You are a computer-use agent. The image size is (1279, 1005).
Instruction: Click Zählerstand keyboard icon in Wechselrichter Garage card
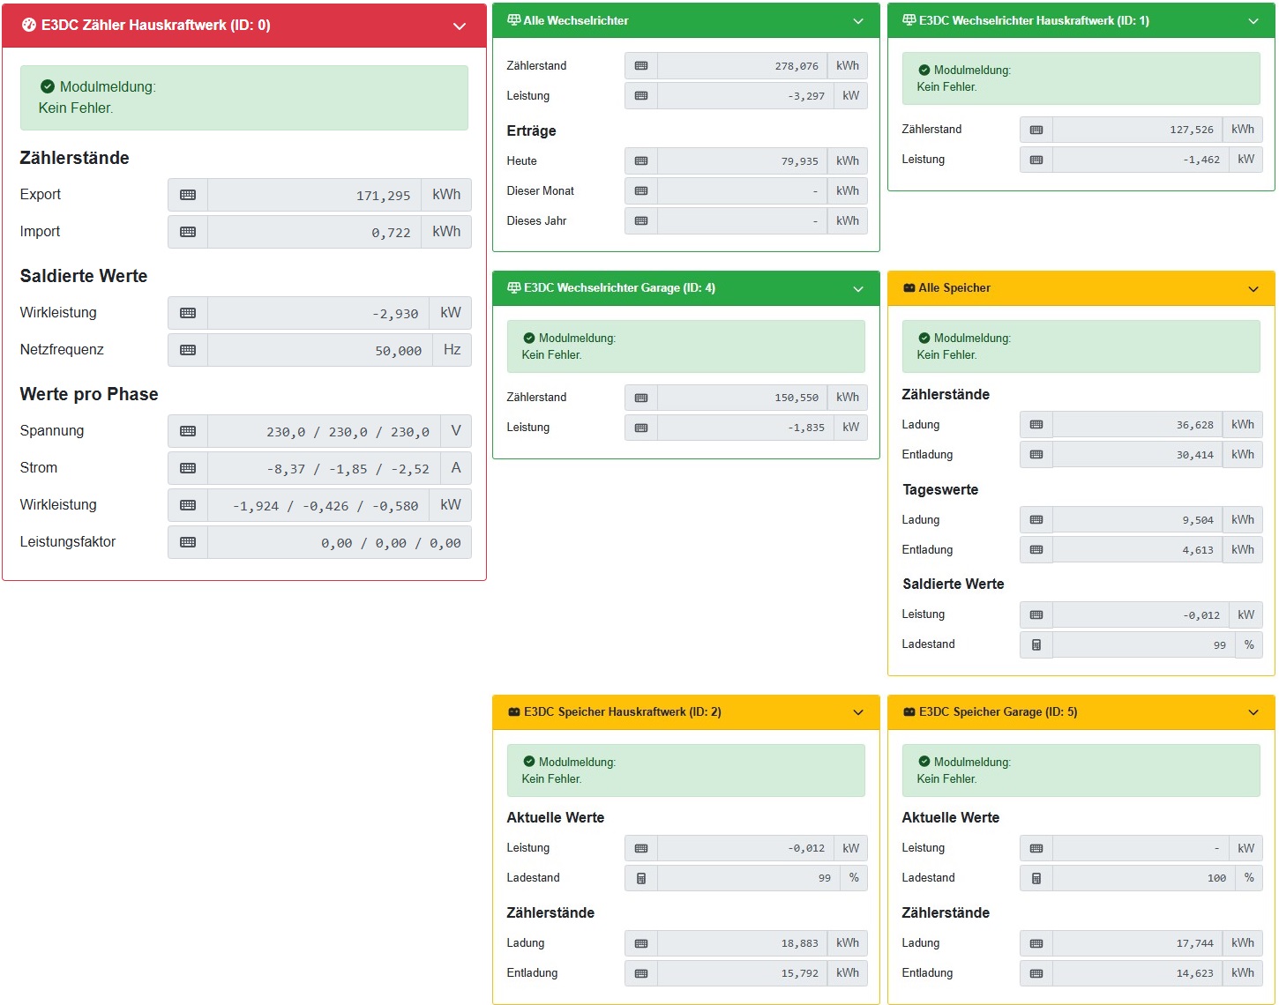point(641,398)
